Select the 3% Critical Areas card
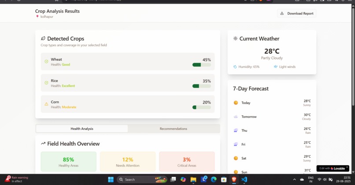The width and height of the screenshot is (355, 185). pos(187,162)
